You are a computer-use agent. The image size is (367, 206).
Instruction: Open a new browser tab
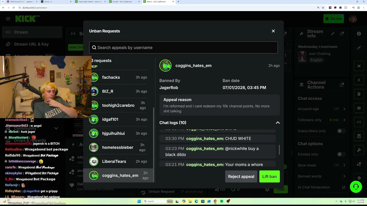(178, 2)
